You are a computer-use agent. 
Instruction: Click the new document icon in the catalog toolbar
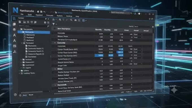coord(20,22)
